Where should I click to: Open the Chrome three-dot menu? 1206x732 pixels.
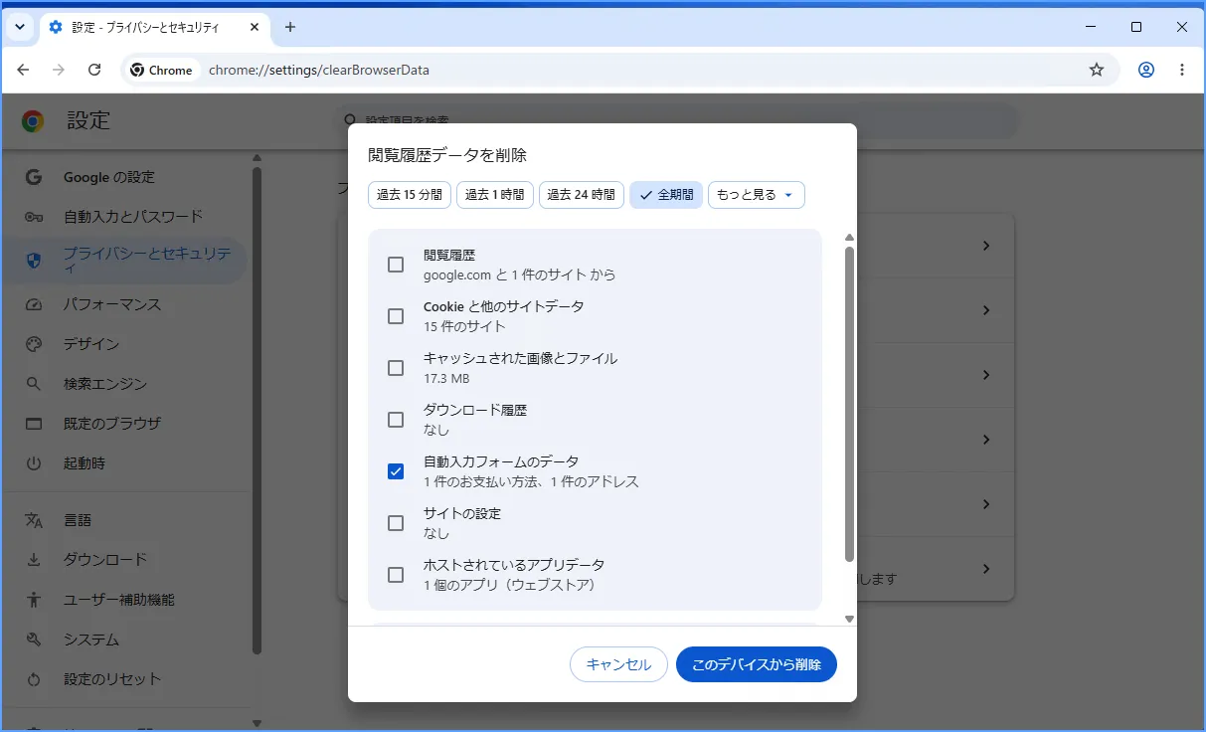point(1182,70)
